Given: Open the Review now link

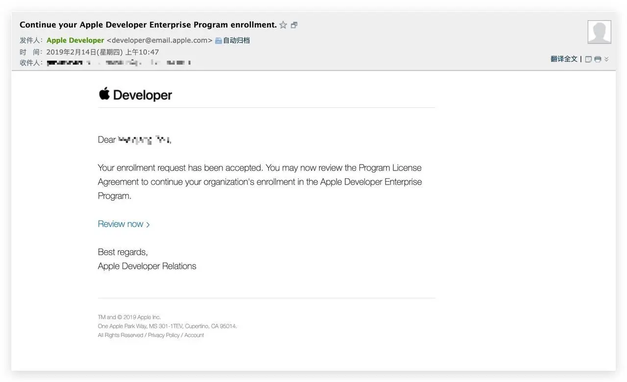Looking at the screenshot, I should point(124,224).
